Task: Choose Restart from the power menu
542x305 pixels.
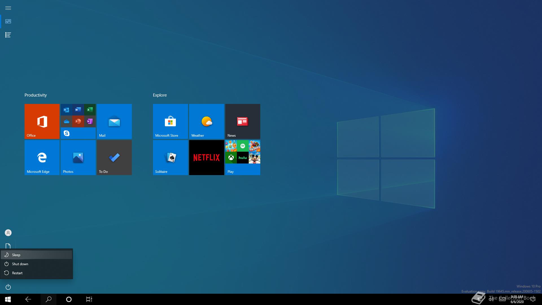Action: point(36,273)
